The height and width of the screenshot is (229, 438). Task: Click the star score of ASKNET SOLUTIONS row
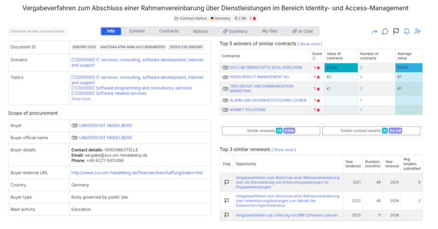coord(317,110)
